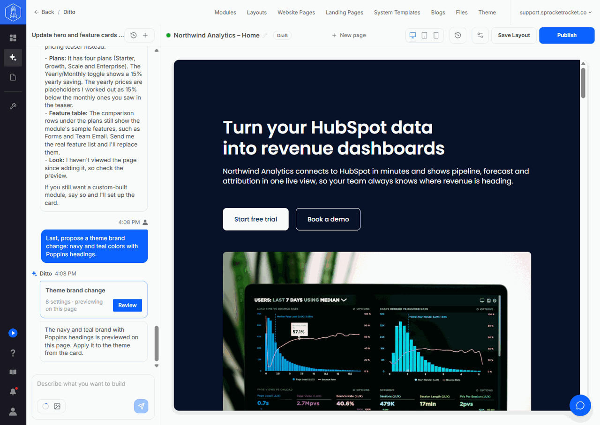Switch preview to desktop view
The image size is (600, 425).
click(413, 35)
